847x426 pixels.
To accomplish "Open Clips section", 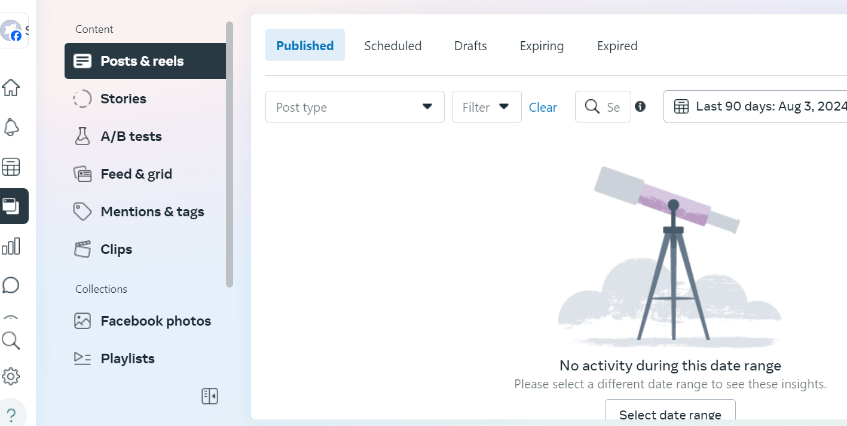I will pyautogui.click(x=145, y=249).
